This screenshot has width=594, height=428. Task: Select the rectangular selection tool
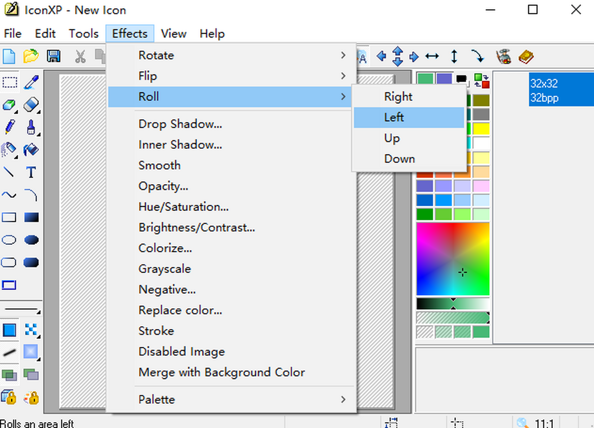(x=9, y=82)
